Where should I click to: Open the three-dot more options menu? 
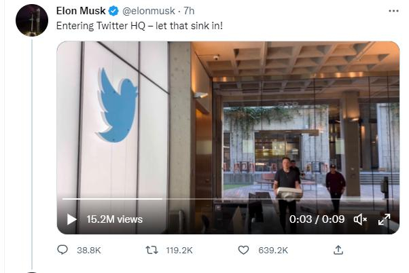(393, 11)
